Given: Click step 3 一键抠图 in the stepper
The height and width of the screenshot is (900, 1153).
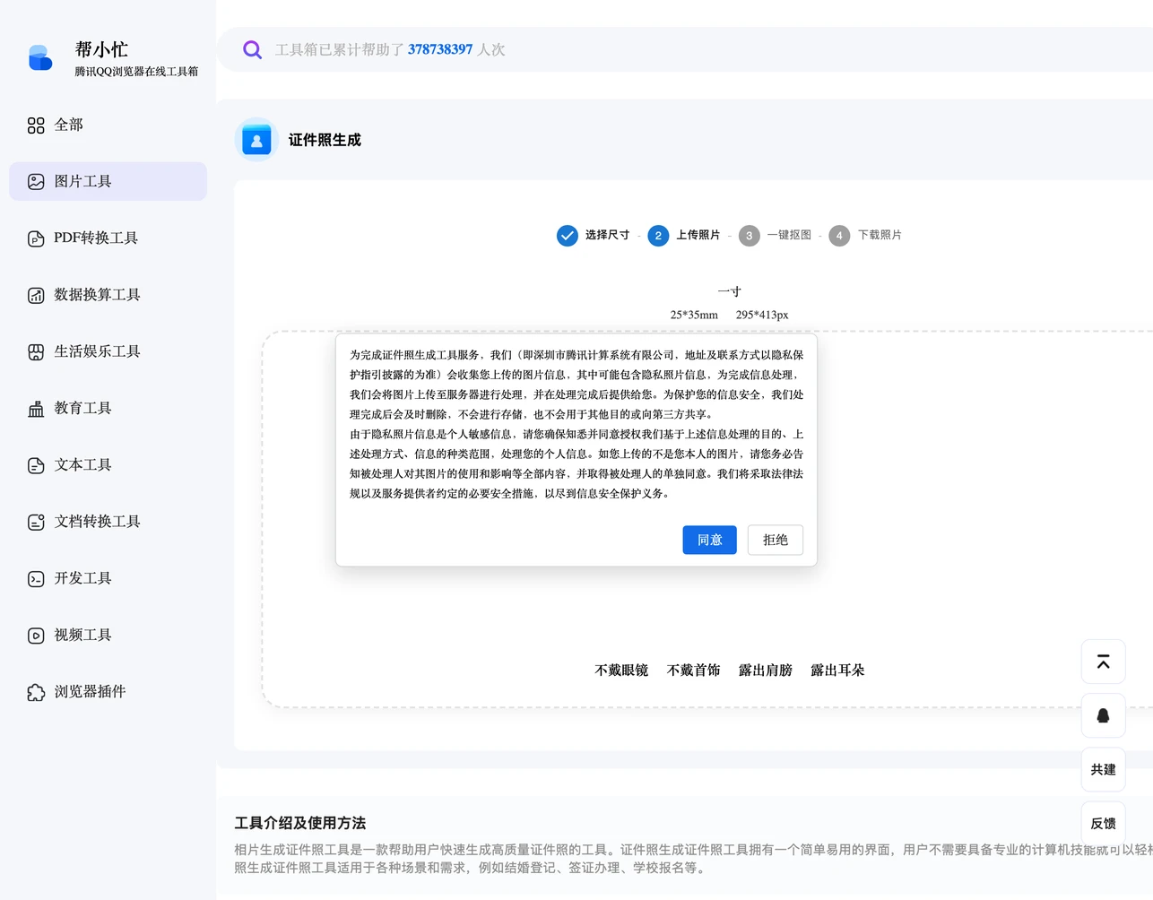Looking at the screenshot, I should [x=775, y=236].
